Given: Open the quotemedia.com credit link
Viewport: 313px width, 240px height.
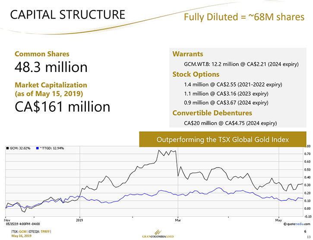Looking at the screenshot, I should click(x=297, y=224).
